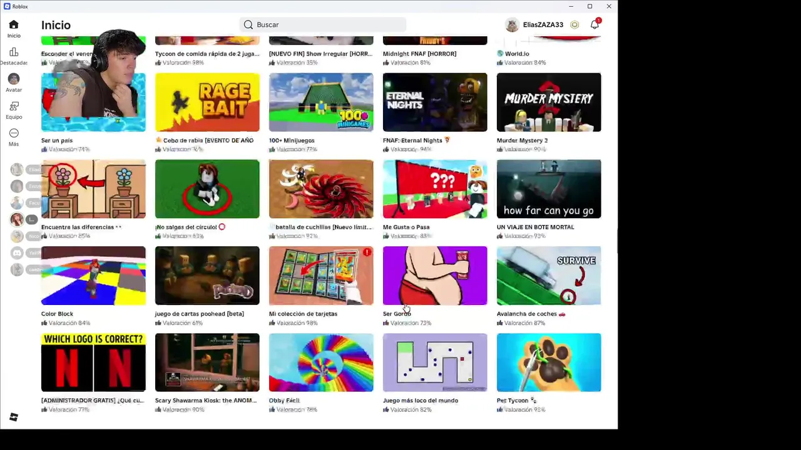
Task: Open Encuentra las diferencias thumbnail
Action: 93,189
